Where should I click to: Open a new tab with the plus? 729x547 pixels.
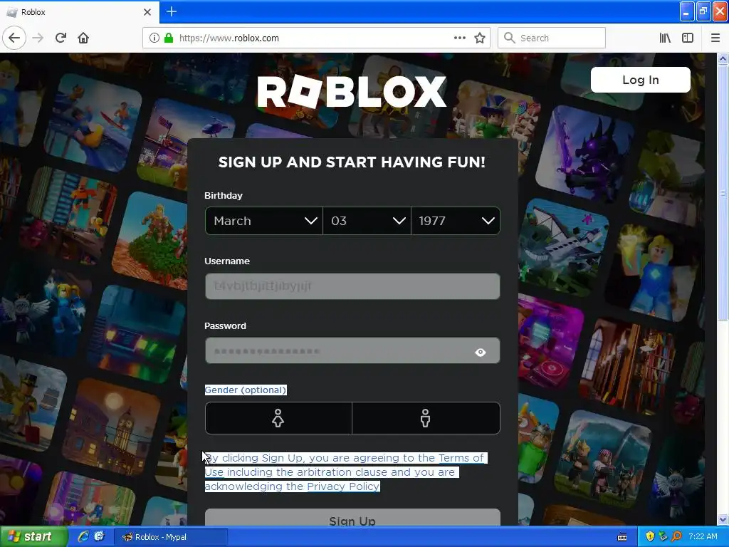pos(172,11)
